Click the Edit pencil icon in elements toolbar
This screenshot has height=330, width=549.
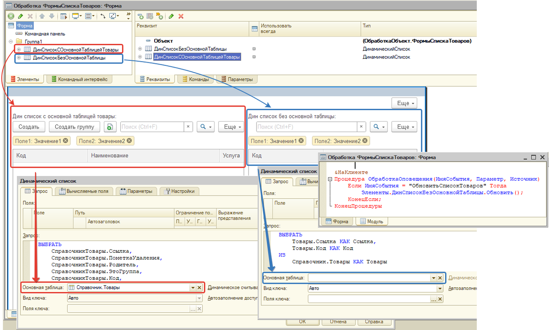point(21,16)
